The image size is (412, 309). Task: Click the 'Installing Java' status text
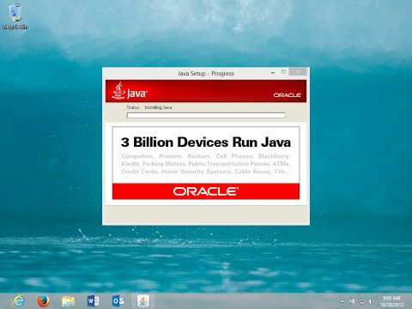point(158,107)
